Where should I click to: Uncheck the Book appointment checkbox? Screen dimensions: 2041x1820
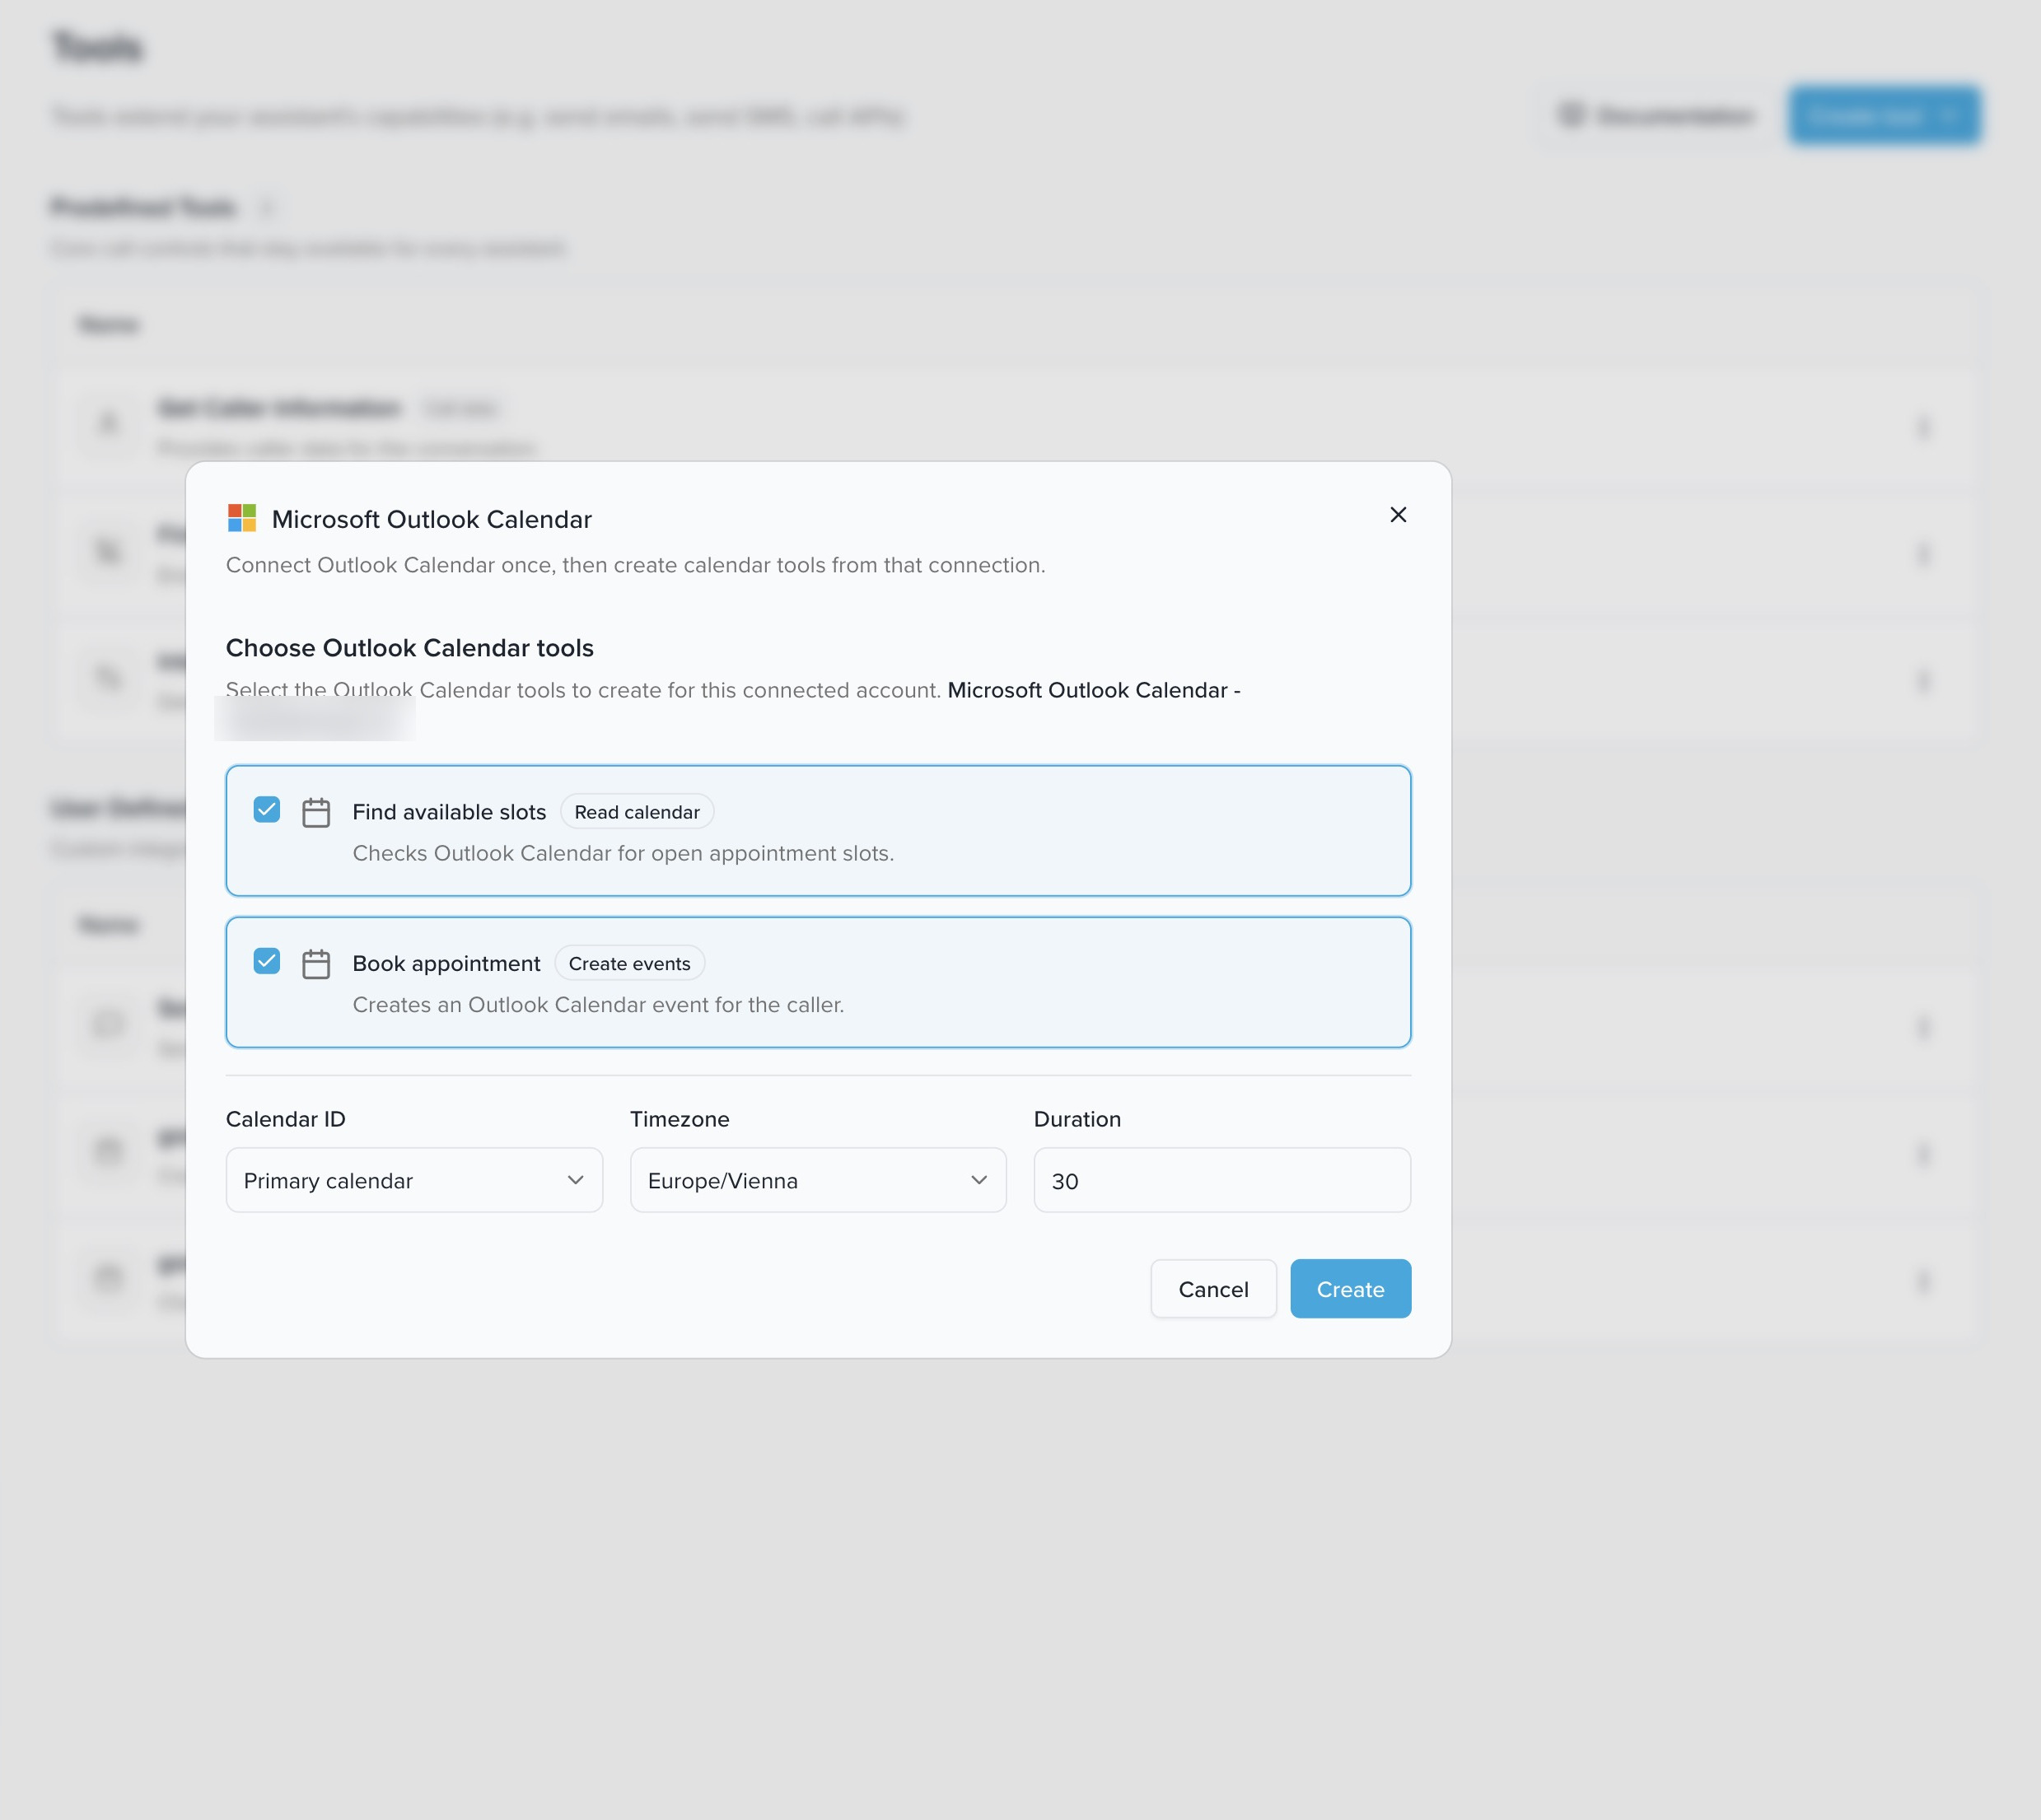click(x=267, y=961)
